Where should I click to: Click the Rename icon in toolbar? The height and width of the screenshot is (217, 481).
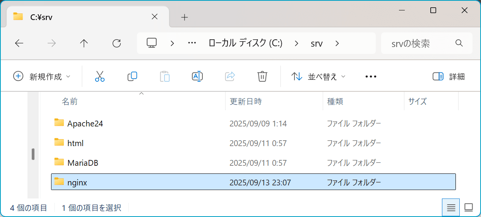197,76
